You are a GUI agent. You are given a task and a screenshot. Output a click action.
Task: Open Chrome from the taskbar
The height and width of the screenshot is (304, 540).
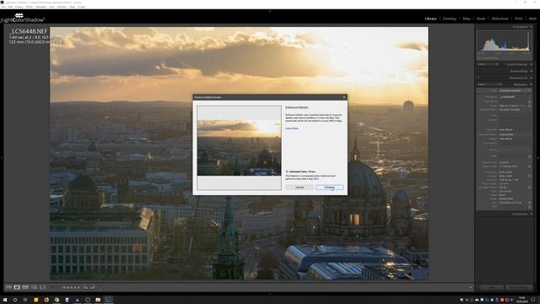(x=57, y=300)
